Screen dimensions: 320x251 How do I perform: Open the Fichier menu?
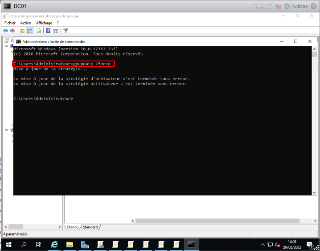coord(10,23)
